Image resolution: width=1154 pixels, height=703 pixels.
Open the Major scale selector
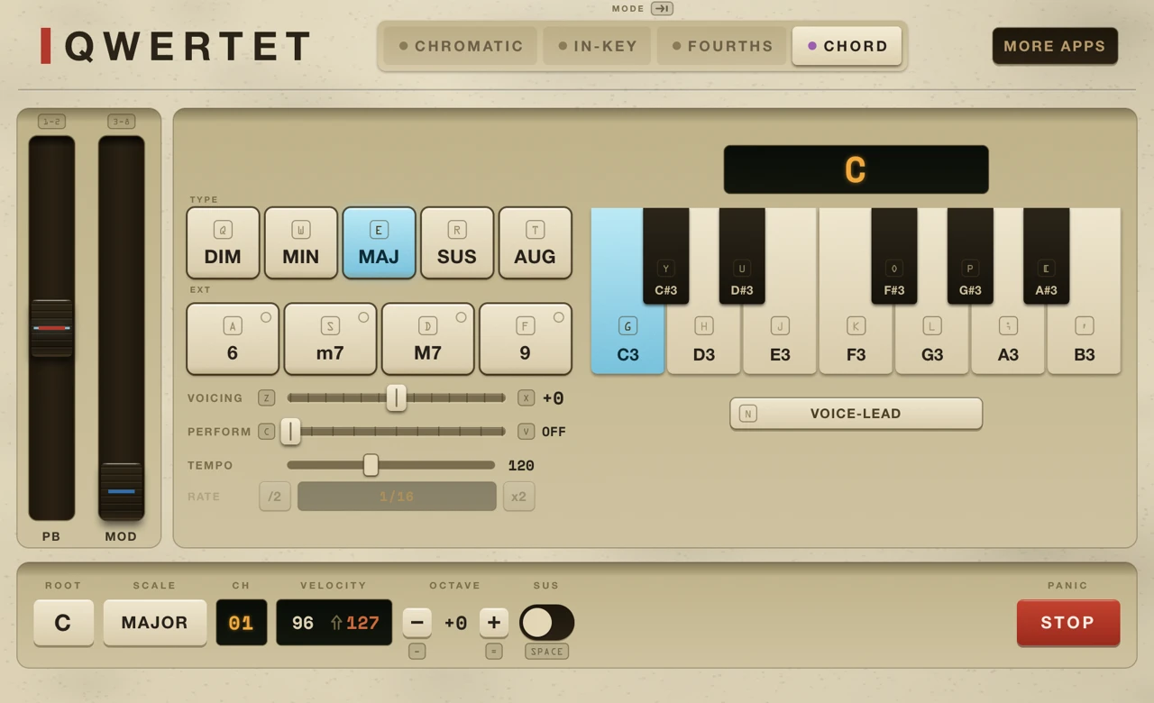(155, 623)
